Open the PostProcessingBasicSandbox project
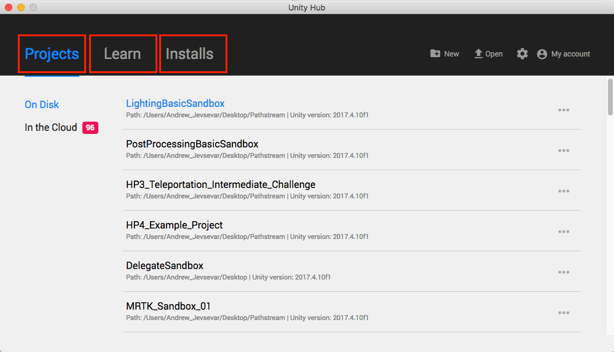Viewport: 614px width, 352px height. coord(192,144)
